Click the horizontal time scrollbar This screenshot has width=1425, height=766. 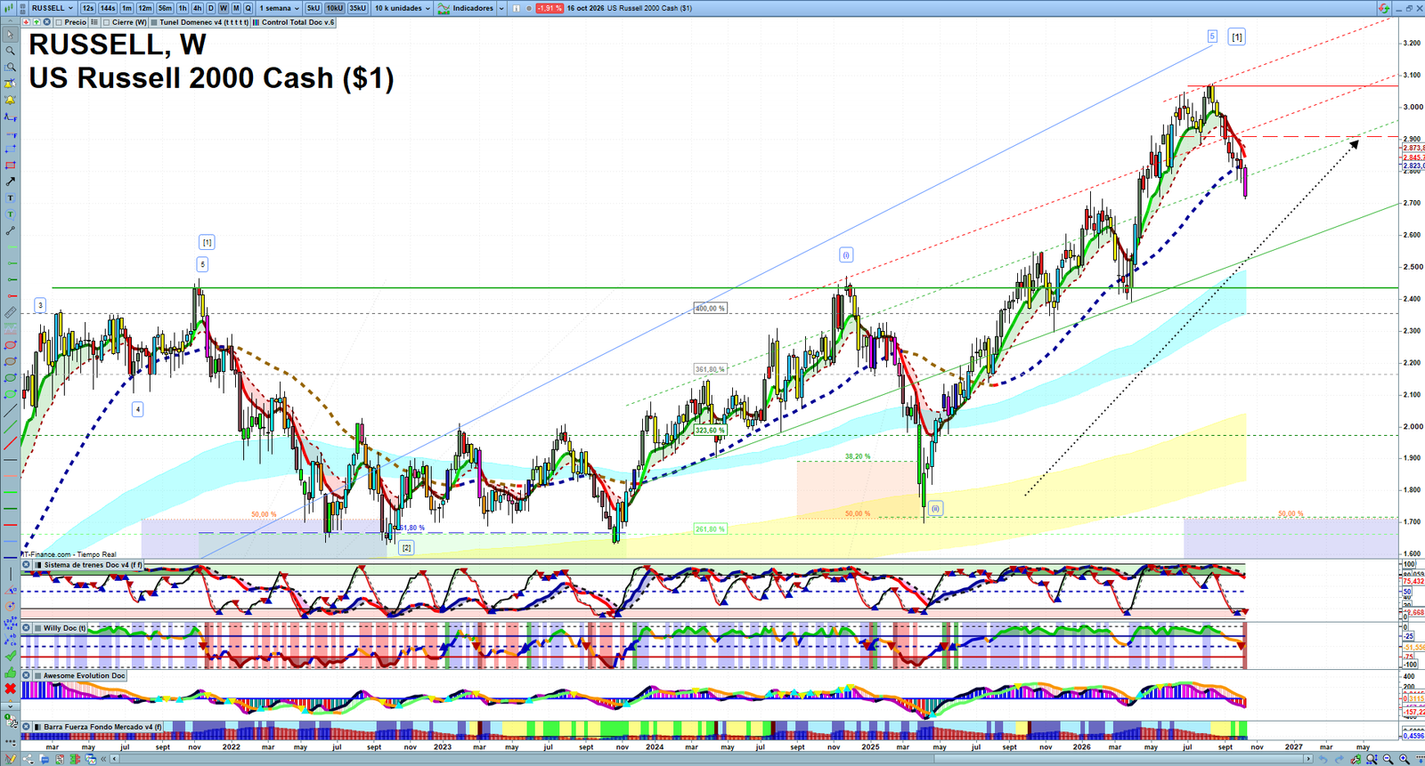712,759
